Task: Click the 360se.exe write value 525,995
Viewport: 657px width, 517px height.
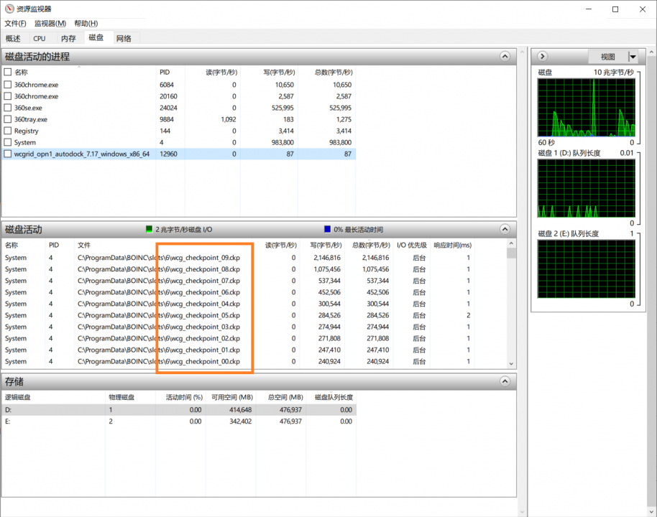Action: tap(282, 108)
